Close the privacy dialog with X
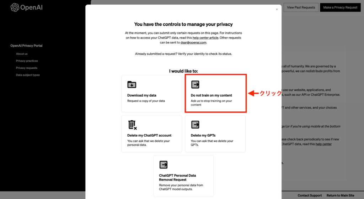This screenshot has width=364, height=199. 277,10
